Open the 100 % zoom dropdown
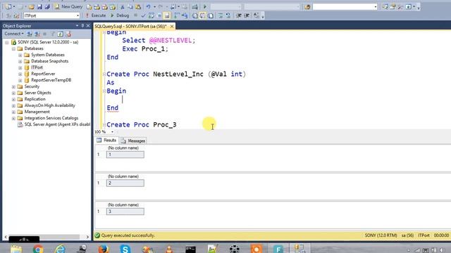The image size is (451, 253). pyautogui.click(x=112, y=132)
